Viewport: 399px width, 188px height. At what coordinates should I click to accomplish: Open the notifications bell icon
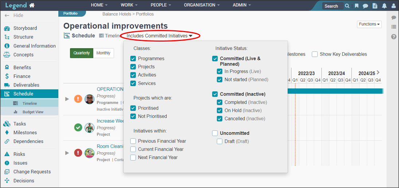[384, 6]
